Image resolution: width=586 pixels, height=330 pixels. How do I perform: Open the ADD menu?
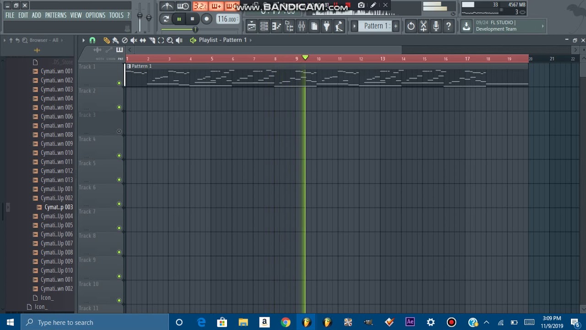tap(37, 15)
